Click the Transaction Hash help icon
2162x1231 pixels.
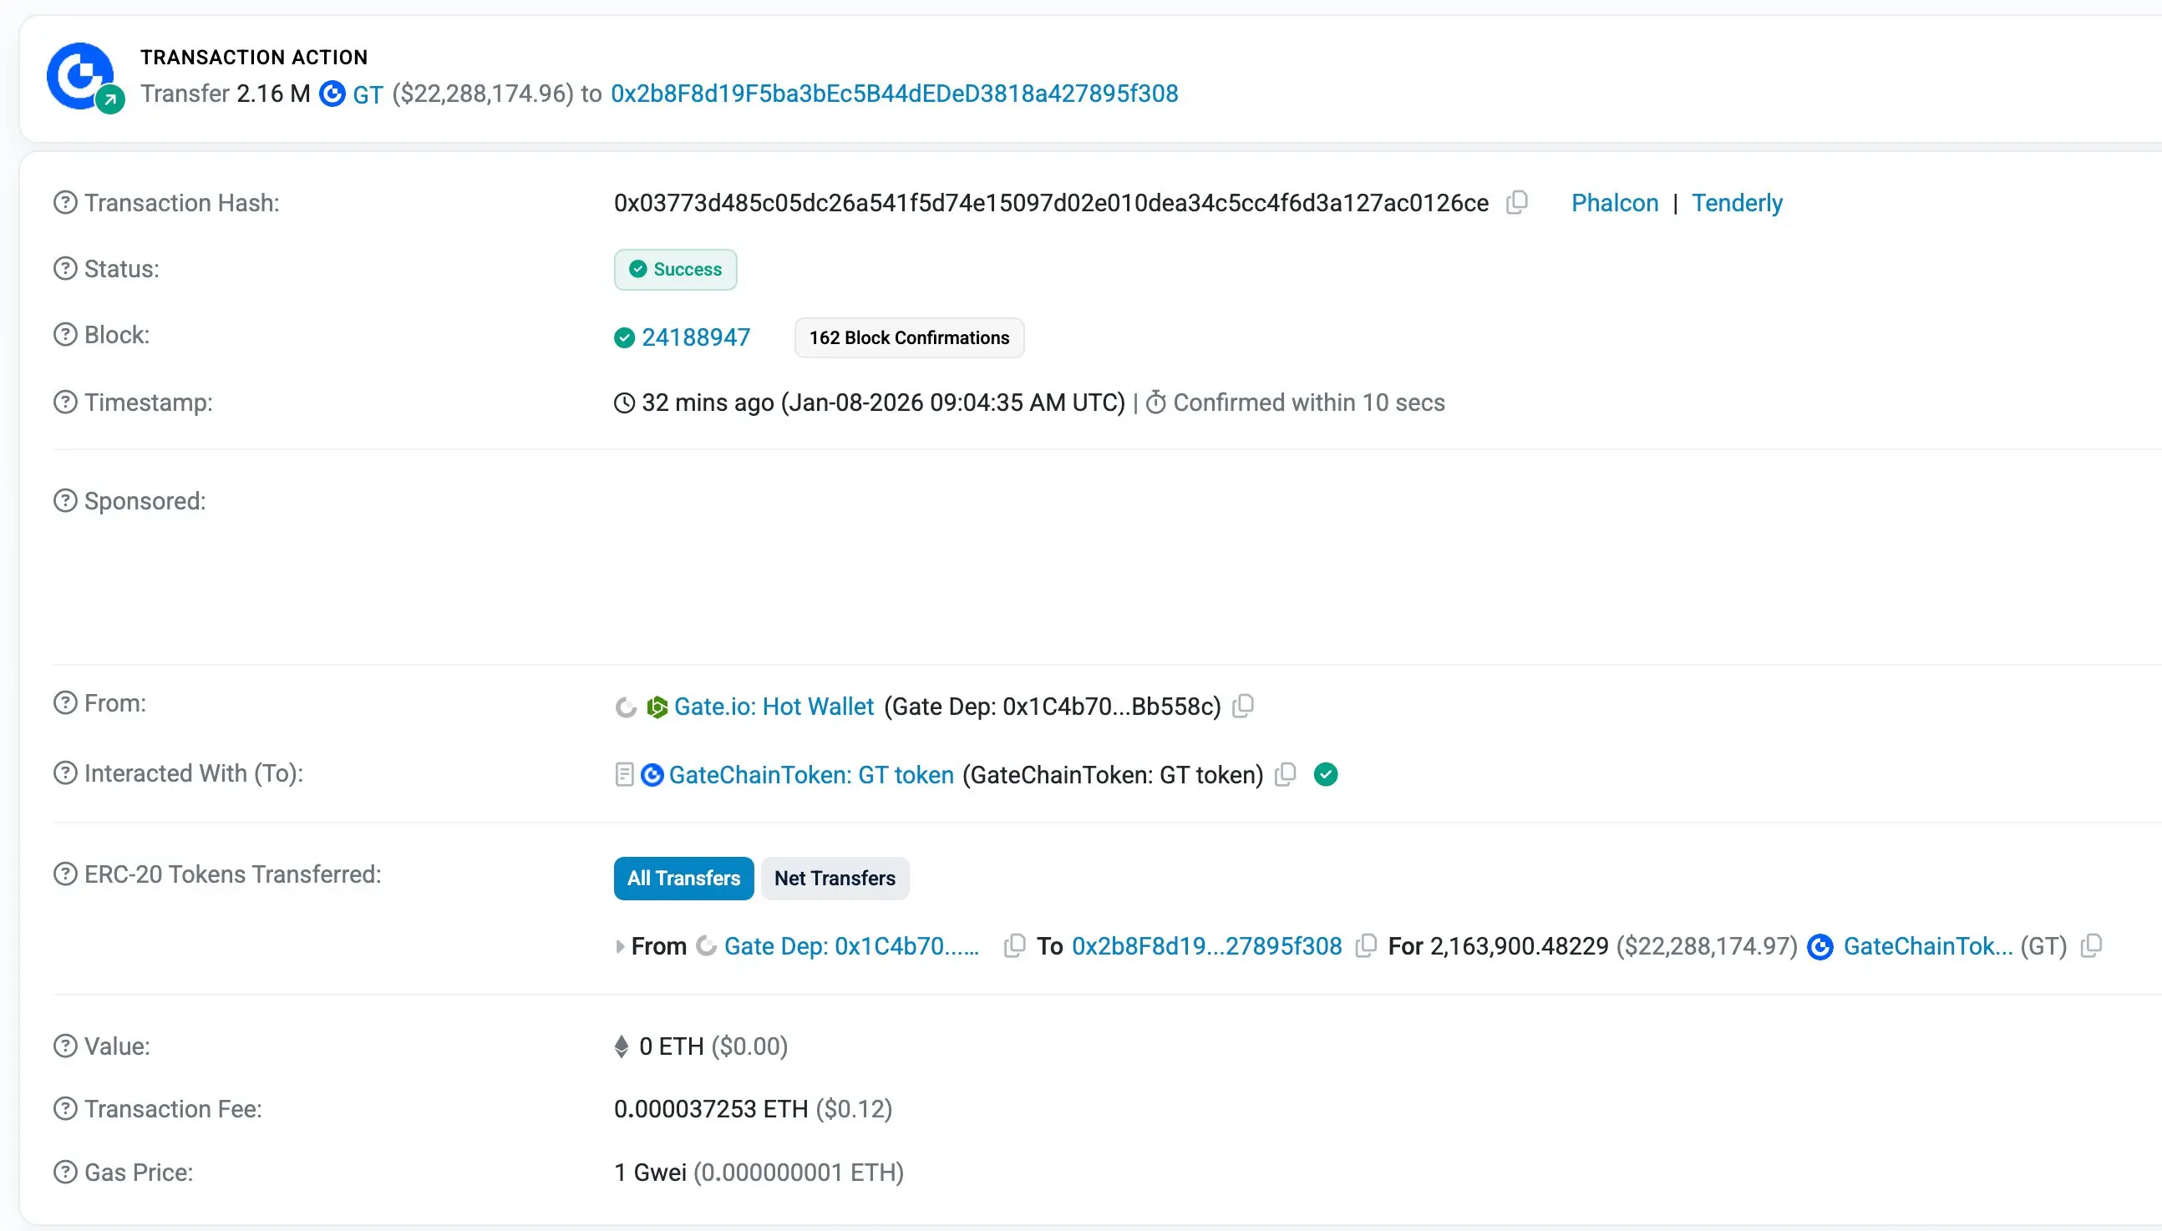[x=65, y=203]
